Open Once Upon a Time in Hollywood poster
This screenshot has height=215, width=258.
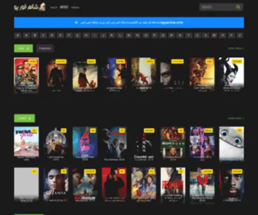tap(26, 75)
